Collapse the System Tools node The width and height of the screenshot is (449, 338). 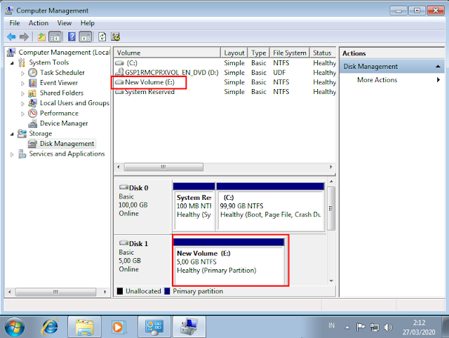pos(12,63)
